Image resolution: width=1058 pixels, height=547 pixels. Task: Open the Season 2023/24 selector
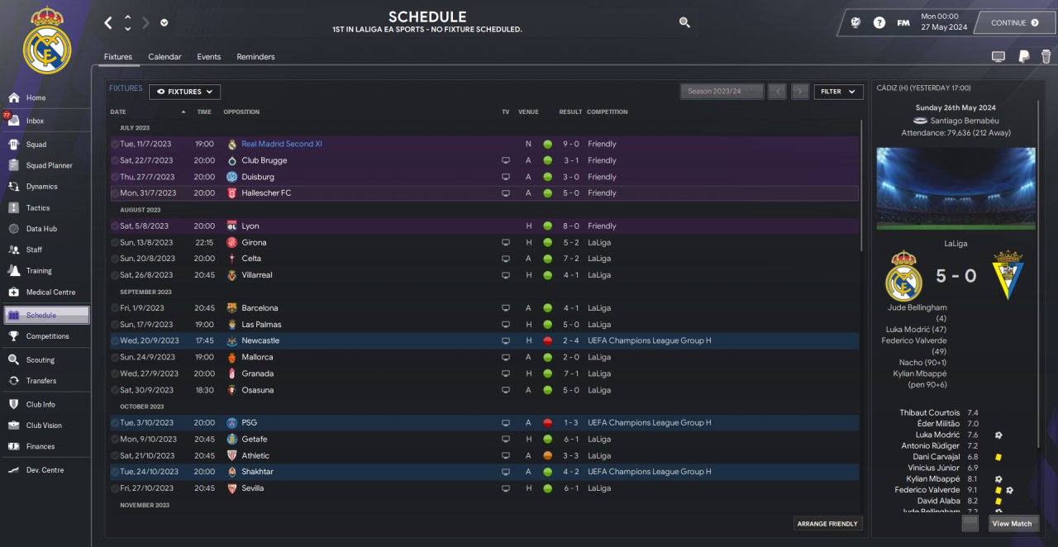click(x=722, y=92)
